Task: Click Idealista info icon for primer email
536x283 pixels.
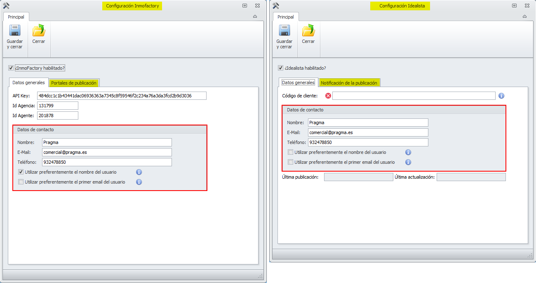Action: [x=408, y=162]
